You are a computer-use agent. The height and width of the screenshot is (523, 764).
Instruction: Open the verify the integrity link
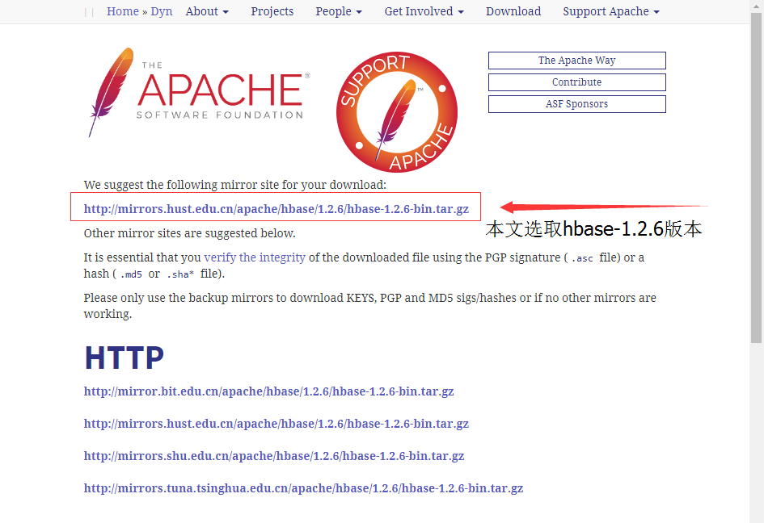tap(255, 257)
